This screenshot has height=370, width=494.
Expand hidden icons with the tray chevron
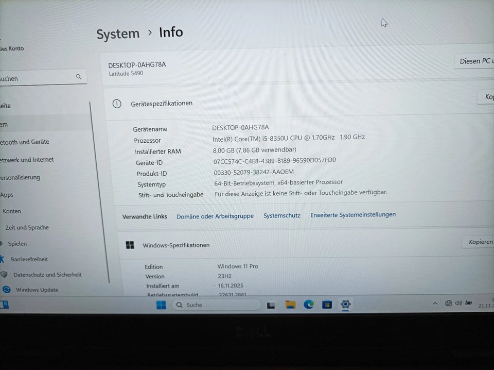tap(435, 304)
